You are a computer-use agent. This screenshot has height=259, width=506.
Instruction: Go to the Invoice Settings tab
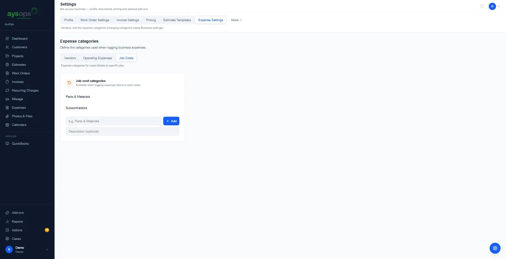(128, 20)
